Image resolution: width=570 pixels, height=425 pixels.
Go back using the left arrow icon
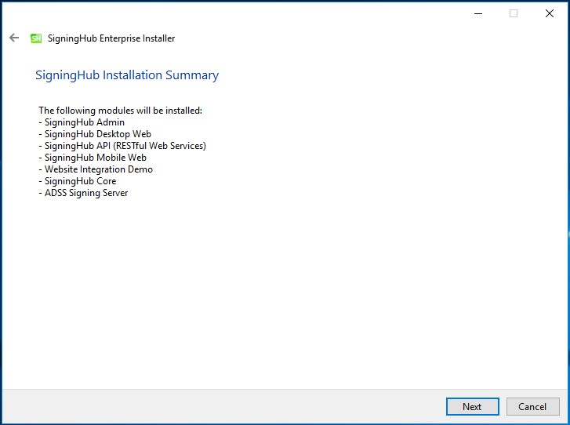click(14, 38)
